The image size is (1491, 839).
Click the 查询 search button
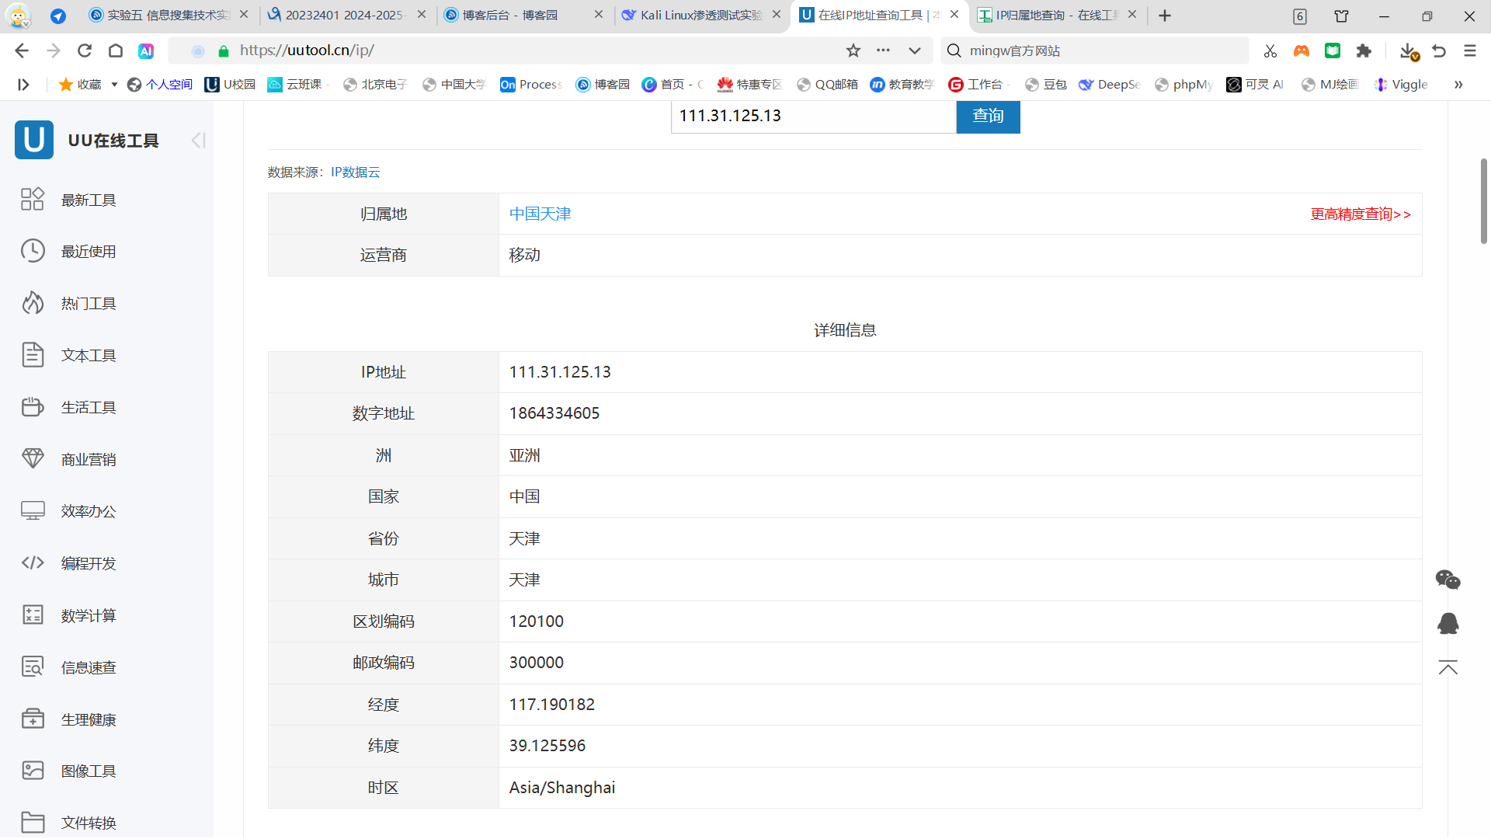coord(988,116)
